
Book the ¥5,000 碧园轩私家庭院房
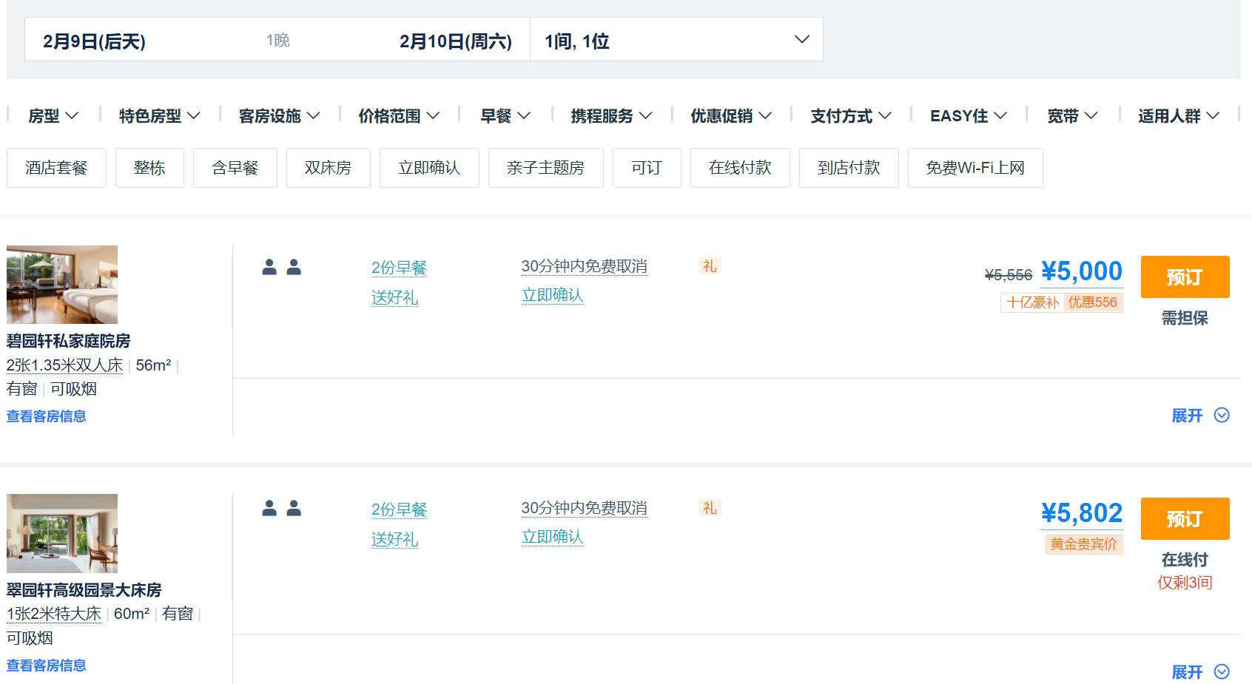pyautogui.click(x=1185, y=277)
